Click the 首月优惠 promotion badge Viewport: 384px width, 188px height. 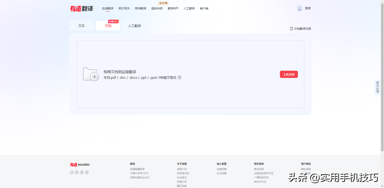[x=164, y=3]
